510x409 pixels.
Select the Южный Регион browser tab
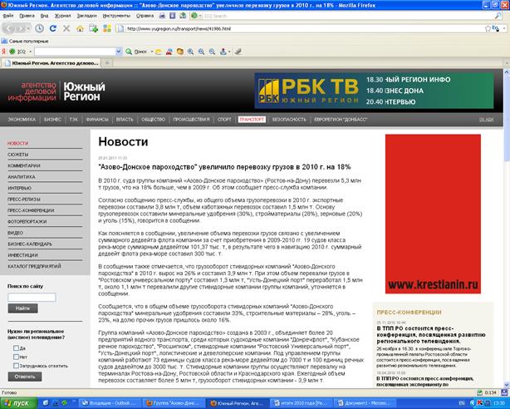51,63
